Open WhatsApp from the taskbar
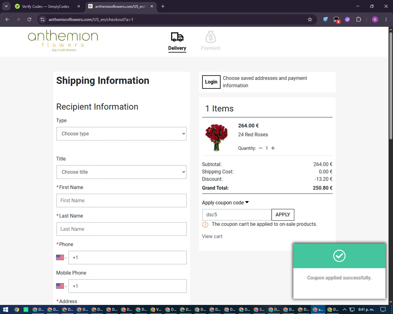Viewport: 393px width, 314px height. (x=26, y=310)
